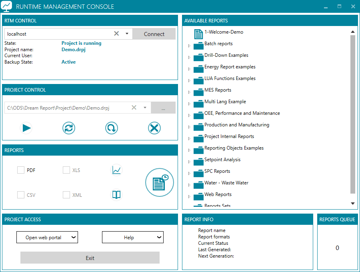360x272 pixels.
Task: Check the CSV format checkbox
Action: [21, 195]
